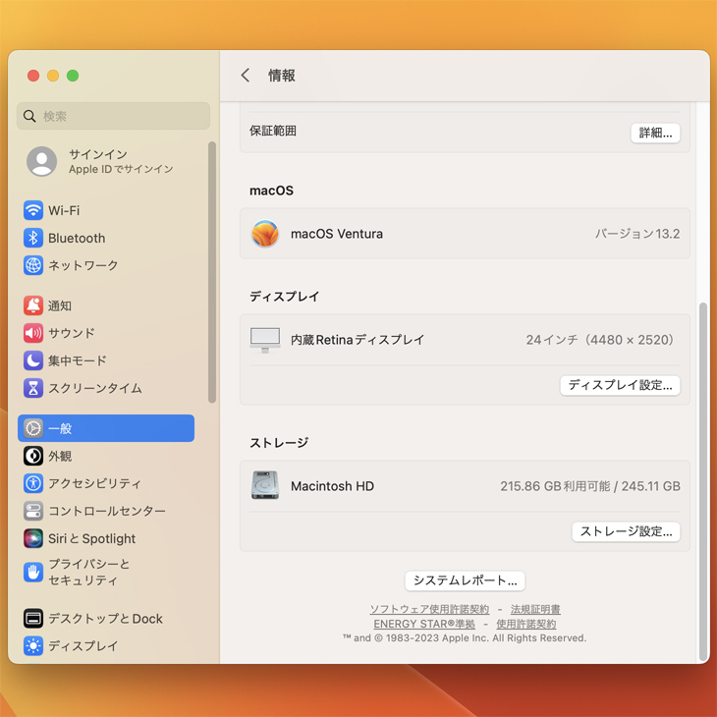This screenshot has width=717, height=717.
Task: Open Bluetooth settings icon
Action: [x=33, y=238]
